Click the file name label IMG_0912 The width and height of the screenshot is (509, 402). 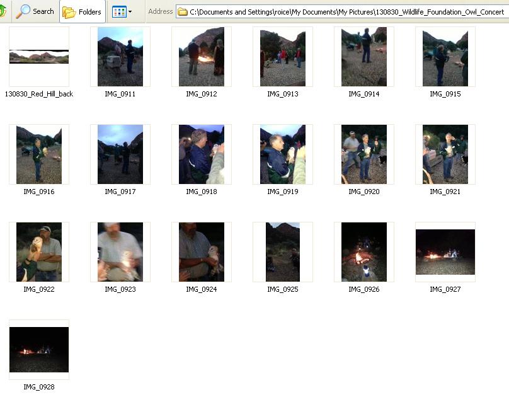(x=202, y=94)
